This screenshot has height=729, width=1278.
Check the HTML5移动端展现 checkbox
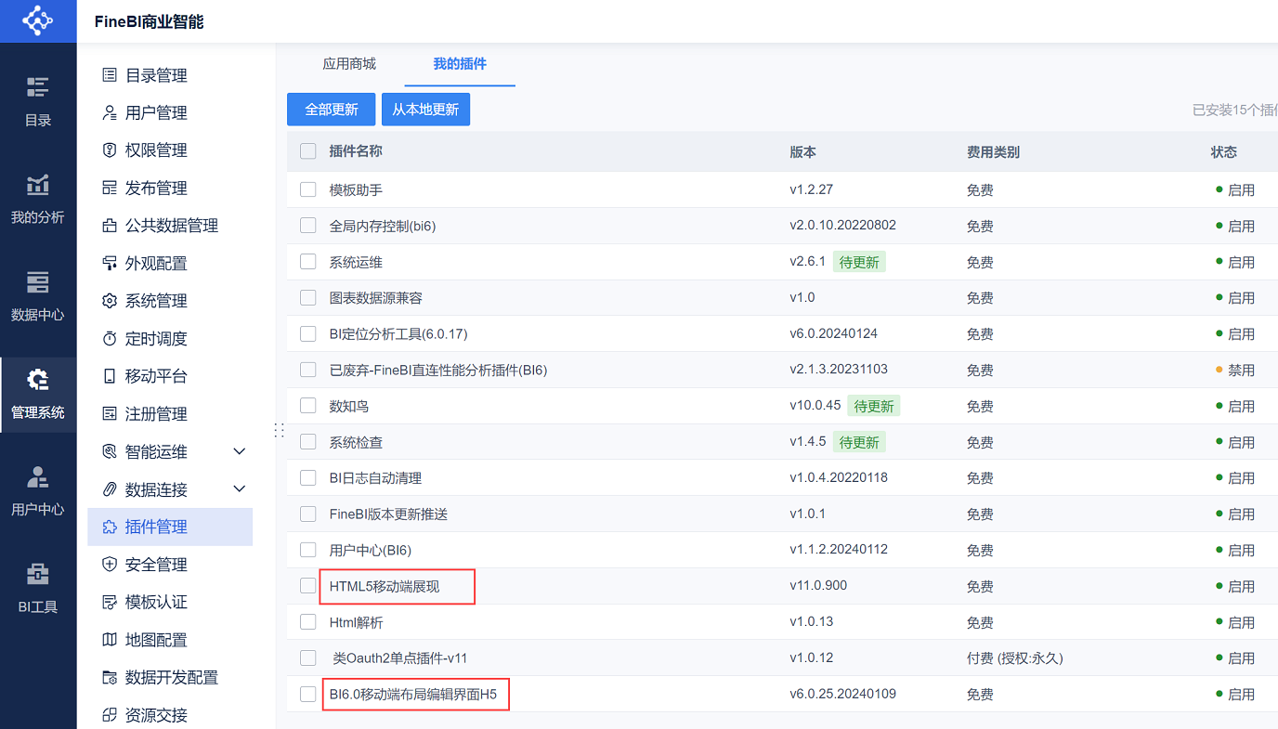(308, 586)
